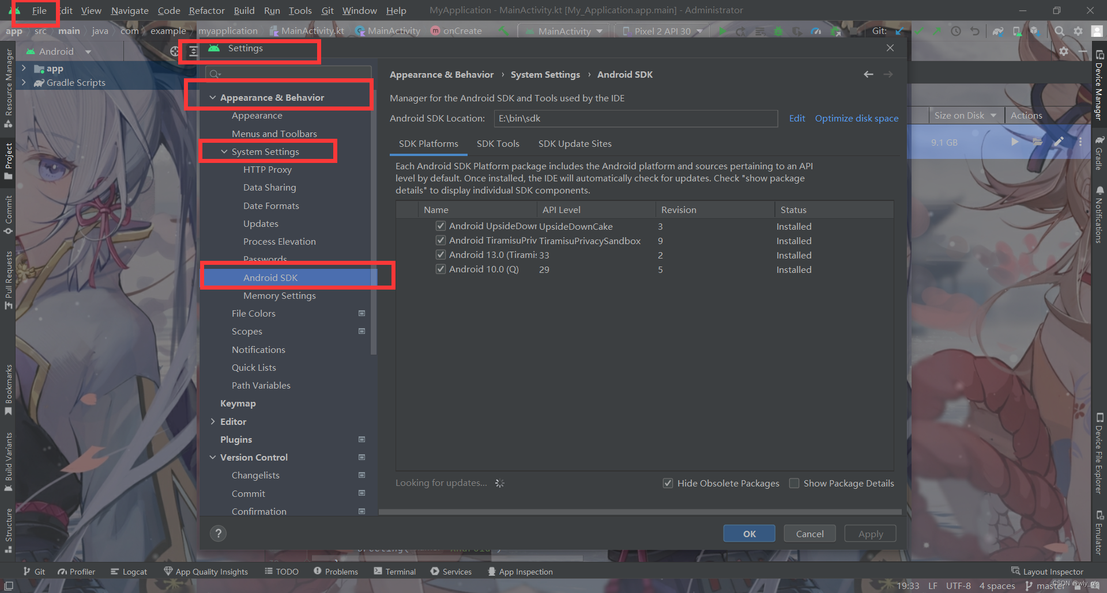The height and width of the screenshot is (593, 1107).
Task: Click the green Run app button
Action: click(x=722, y=31)
